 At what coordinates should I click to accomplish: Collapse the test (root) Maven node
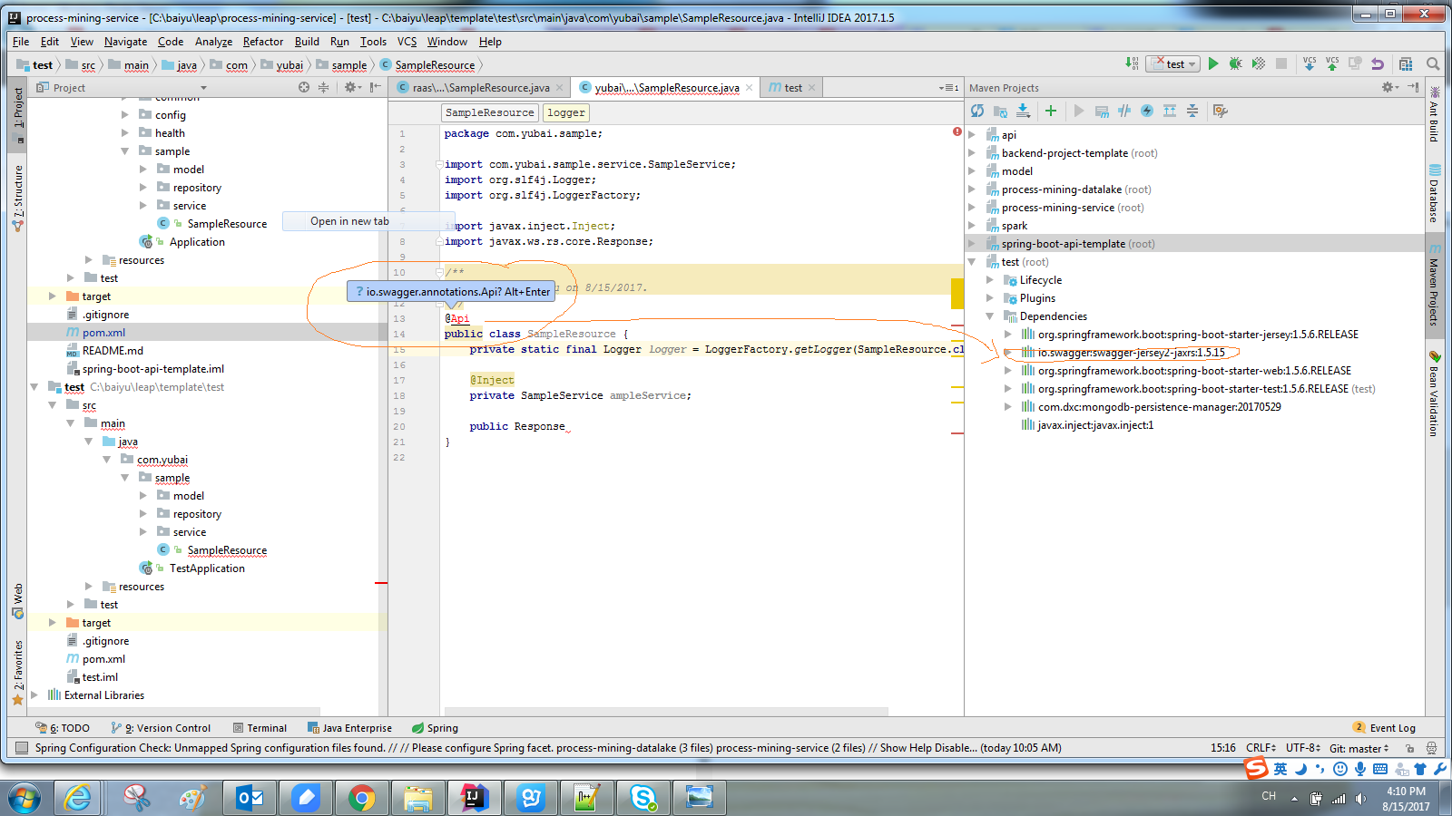coord(972,262)
